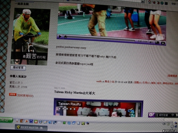The width and height of the screenshot is (178, 133).
Task: Click the green square quick launch icon
Action: (64, 123)
